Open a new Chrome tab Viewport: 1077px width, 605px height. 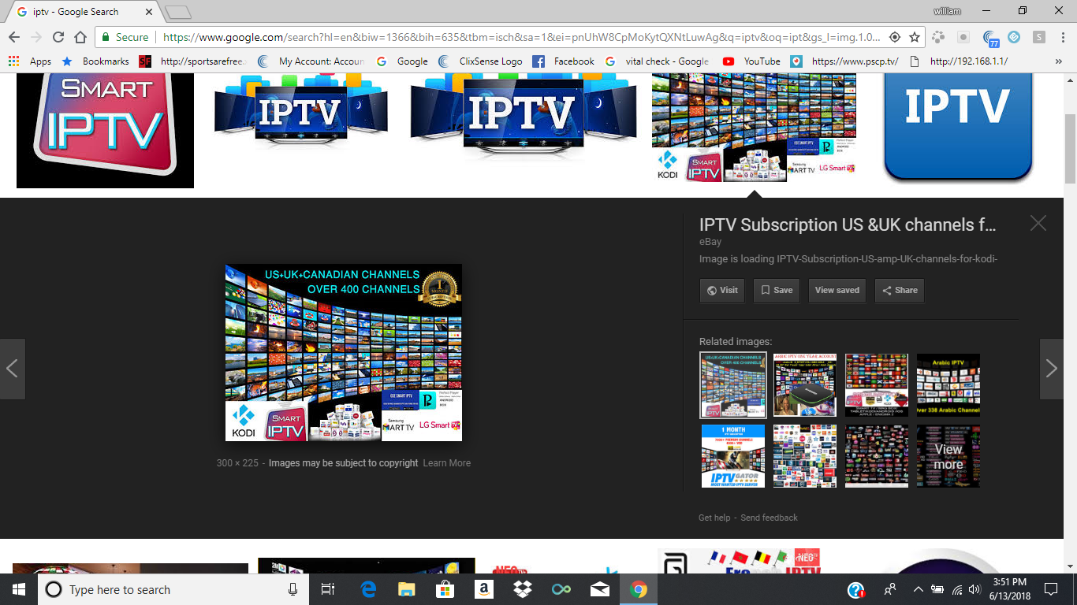(x=178, y=12)
